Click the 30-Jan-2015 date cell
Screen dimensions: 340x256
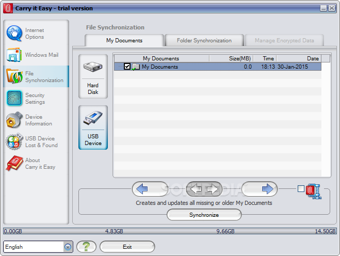coord(293,67)
